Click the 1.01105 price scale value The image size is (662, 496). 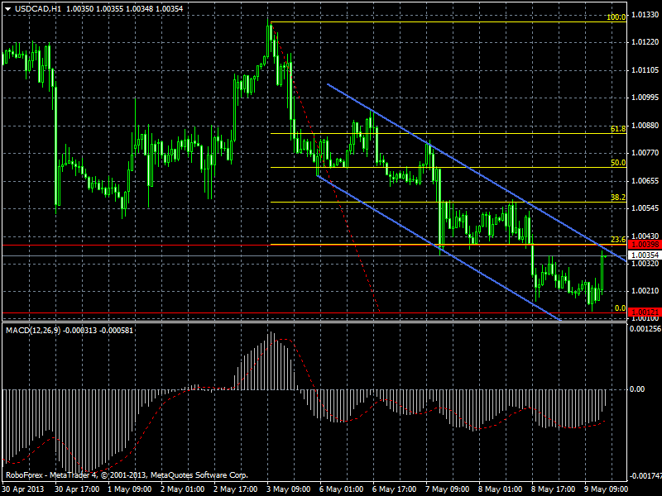pyautogui.click(x=645, y=70)
